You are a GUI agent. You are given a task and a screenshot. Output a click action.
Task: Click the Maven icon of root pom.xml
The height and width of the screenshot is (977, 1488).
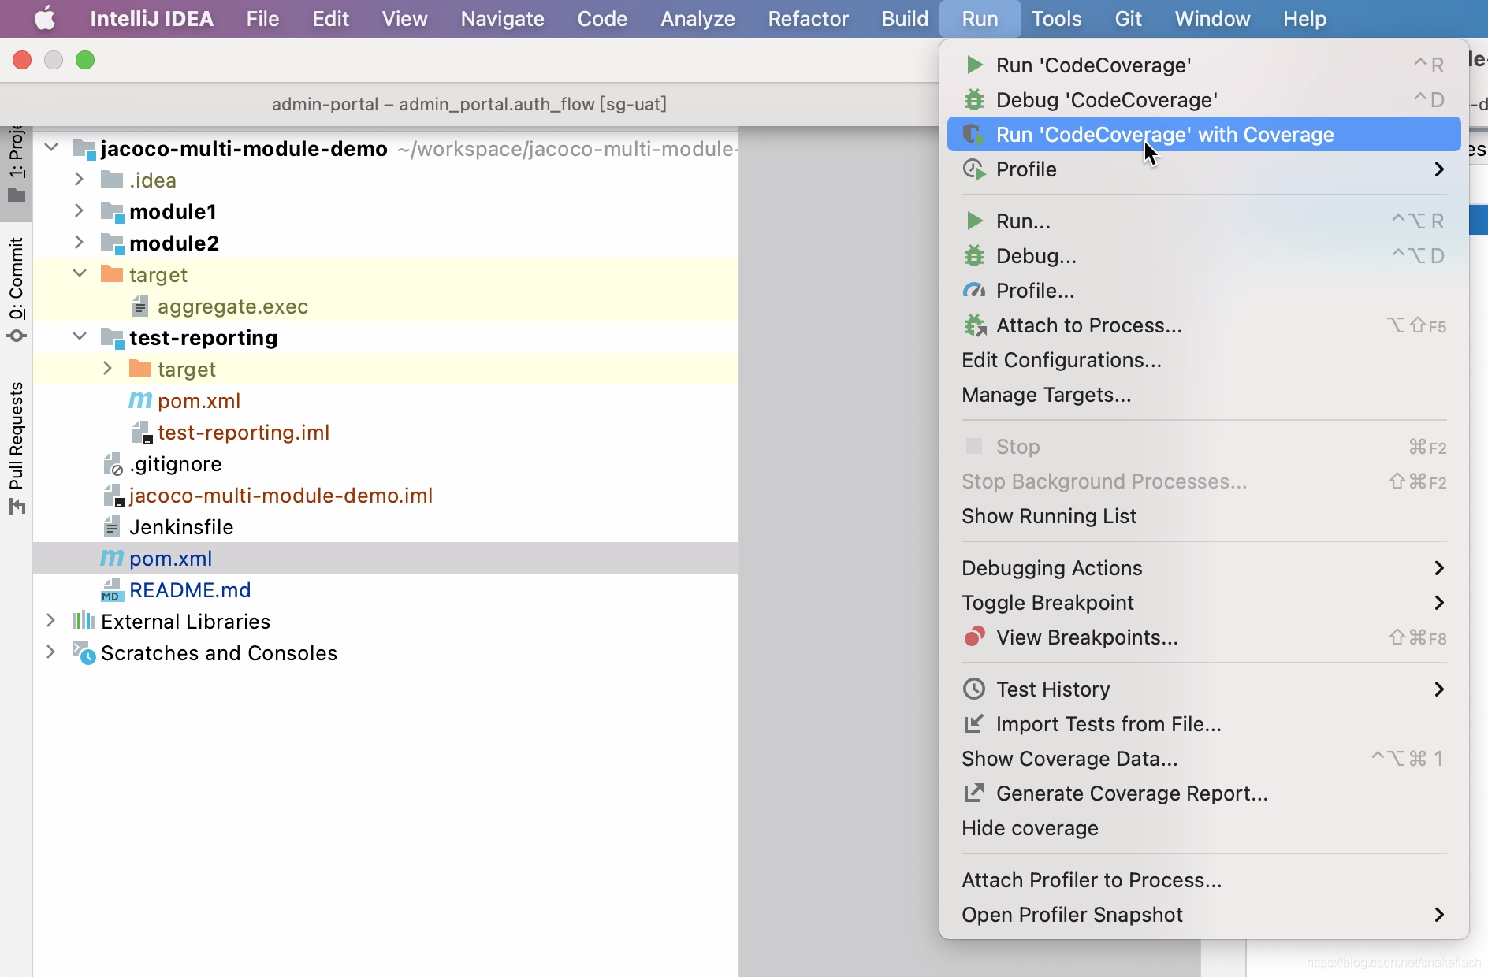pos(112,558)
